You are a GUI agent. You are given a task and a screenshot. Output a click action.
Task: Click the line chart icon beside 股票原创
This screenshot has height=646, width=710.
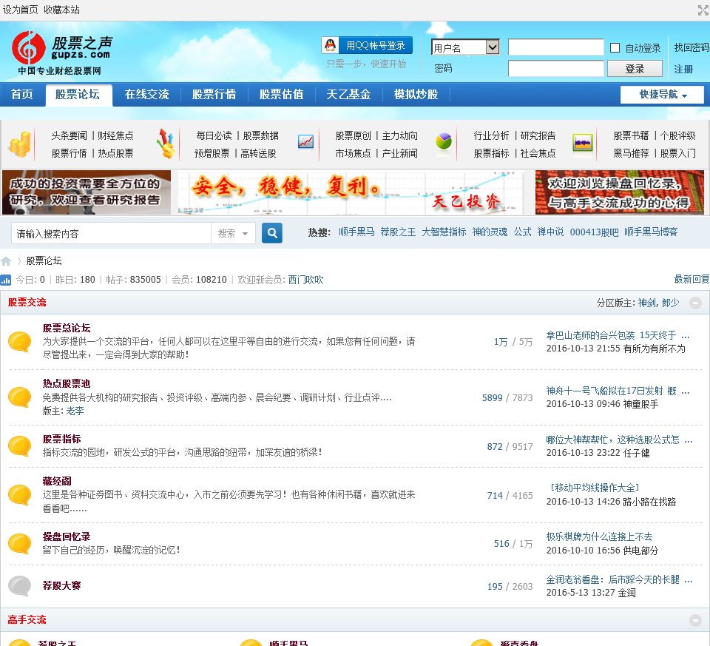coord(305,142)
